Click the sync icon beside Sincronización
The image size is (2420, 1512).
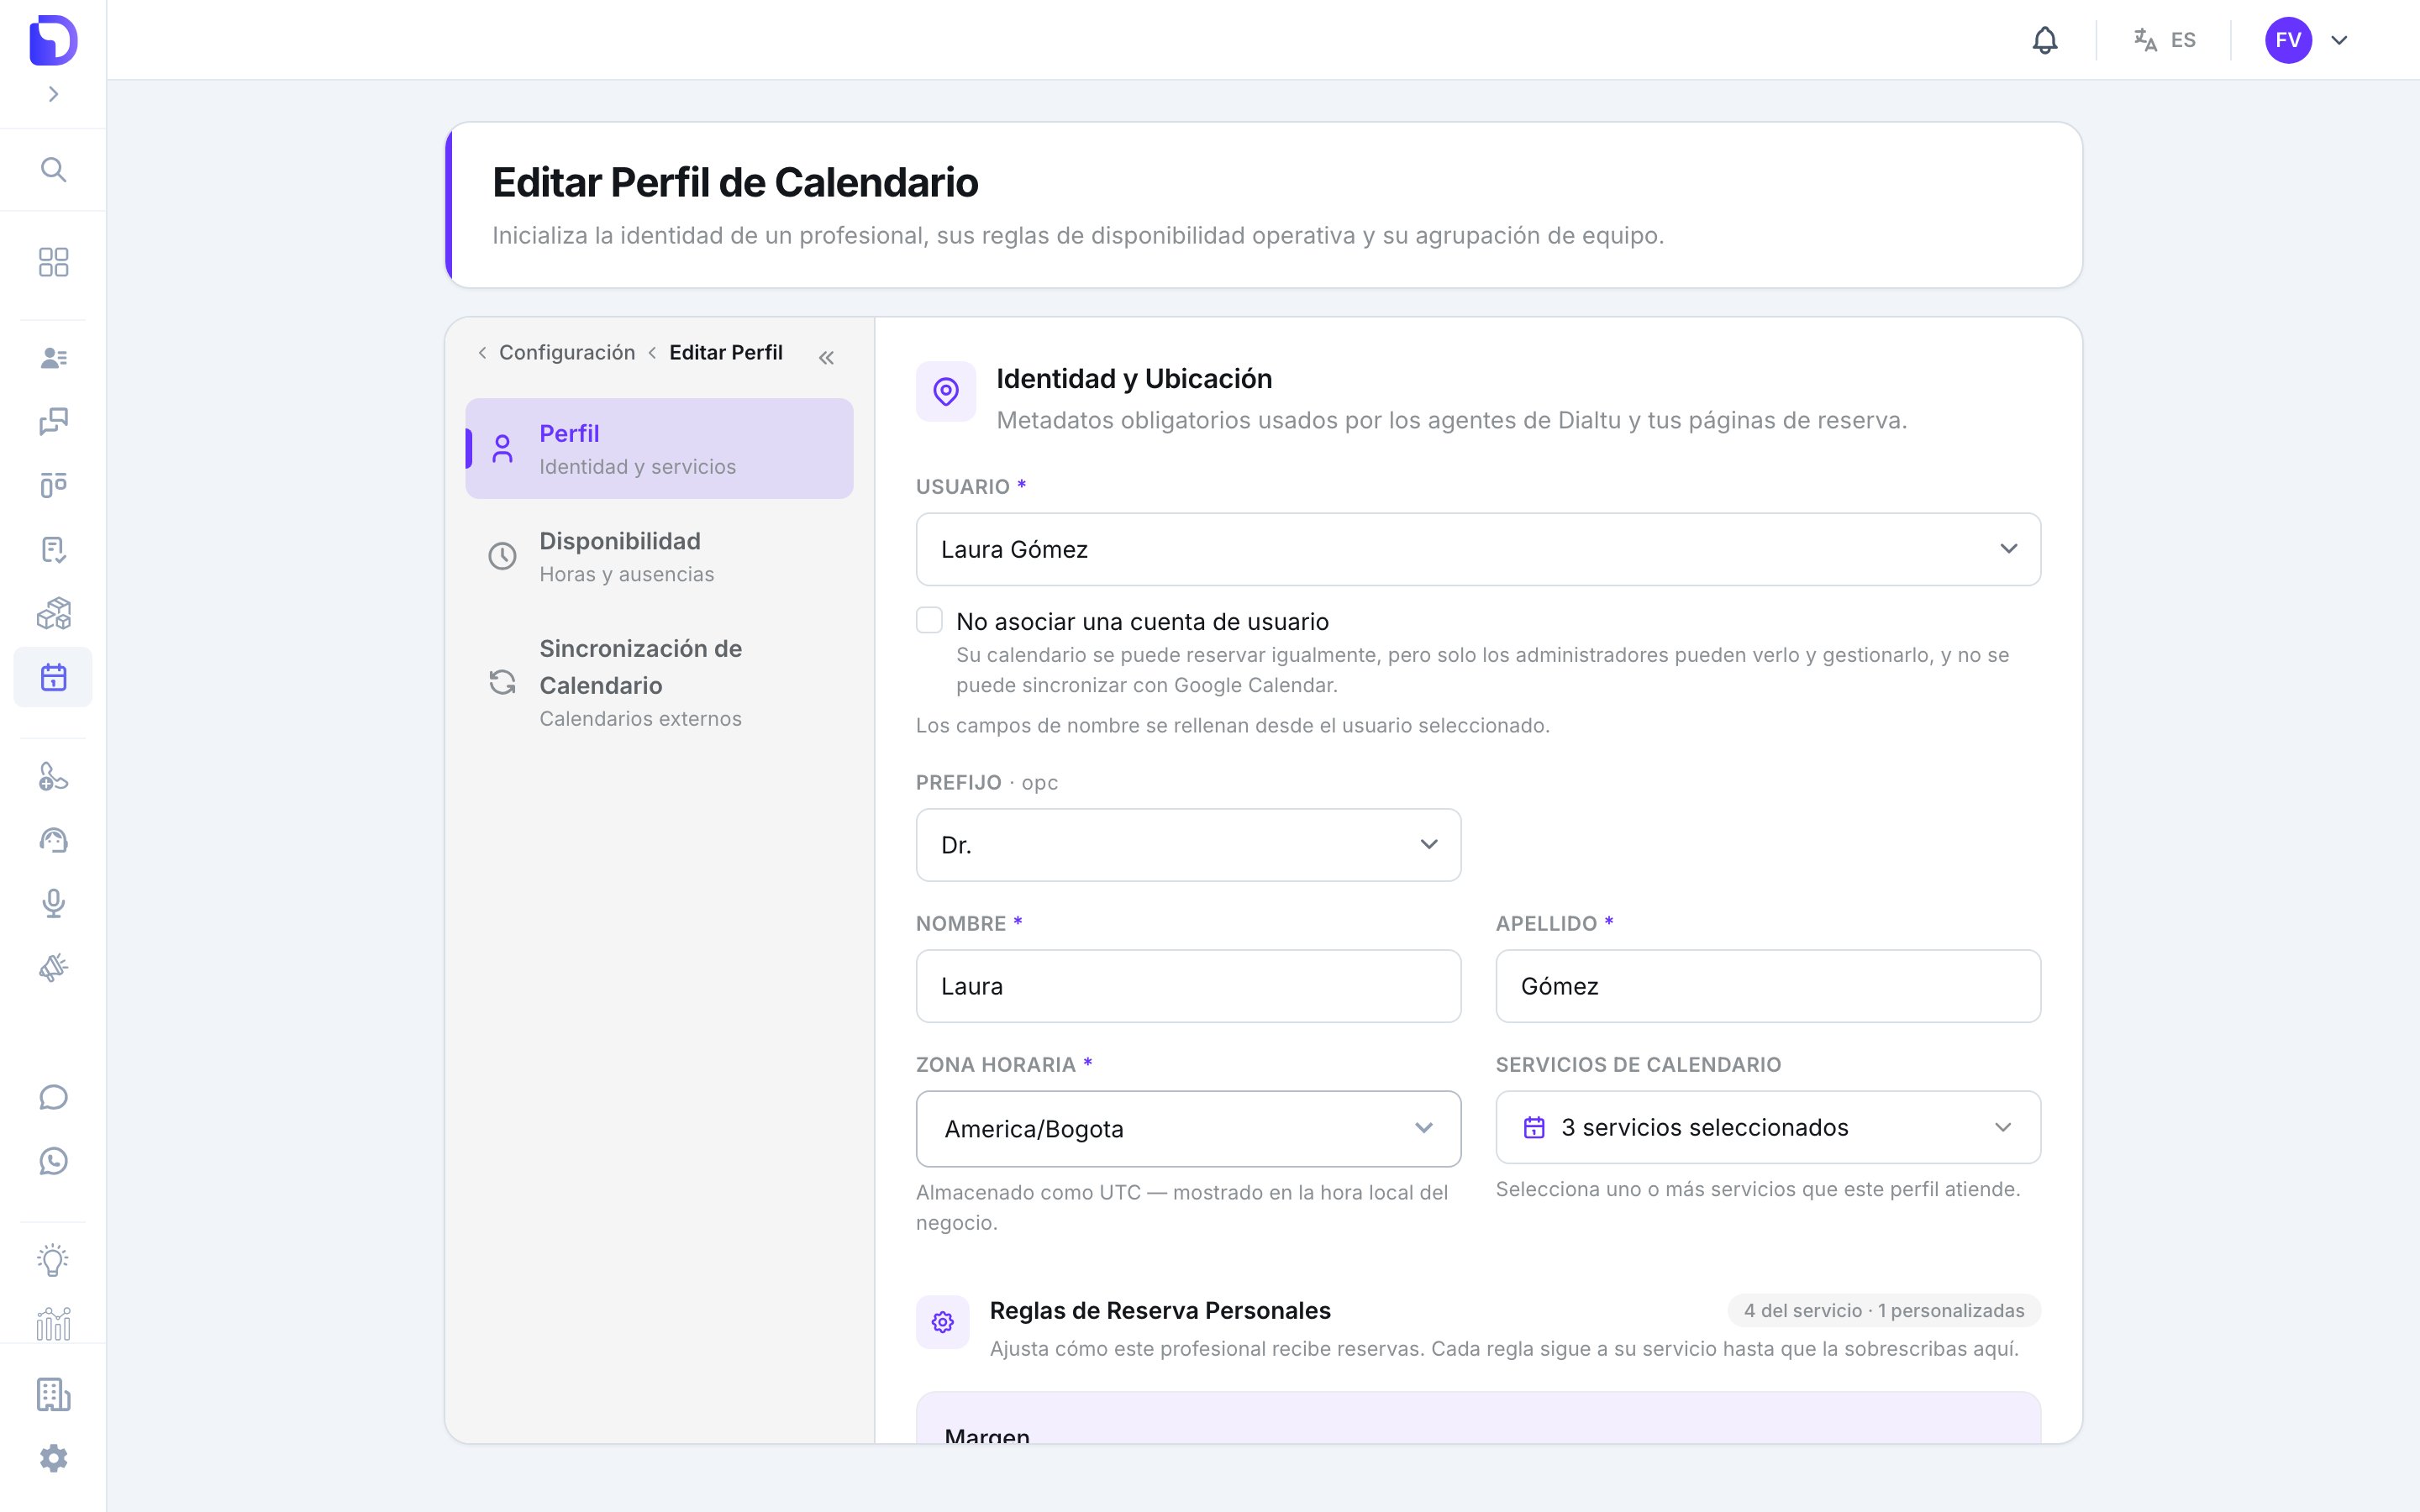(502, 683)
